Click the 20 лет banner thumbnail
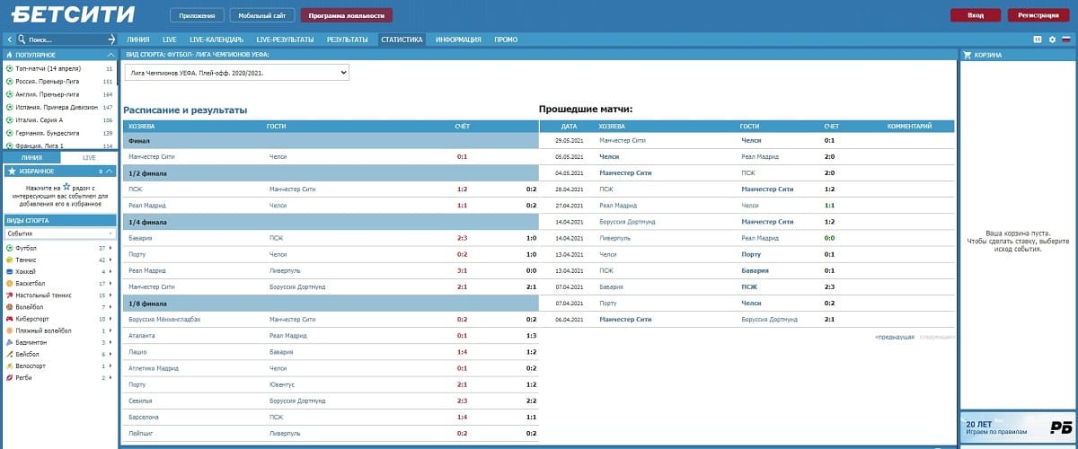The image size is (1078, 449). pos(1017,427)
